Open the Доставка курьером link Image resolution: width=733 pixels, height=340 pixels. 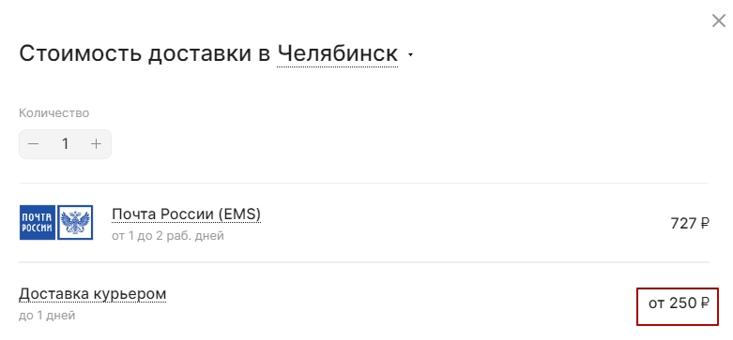point(93,294)
